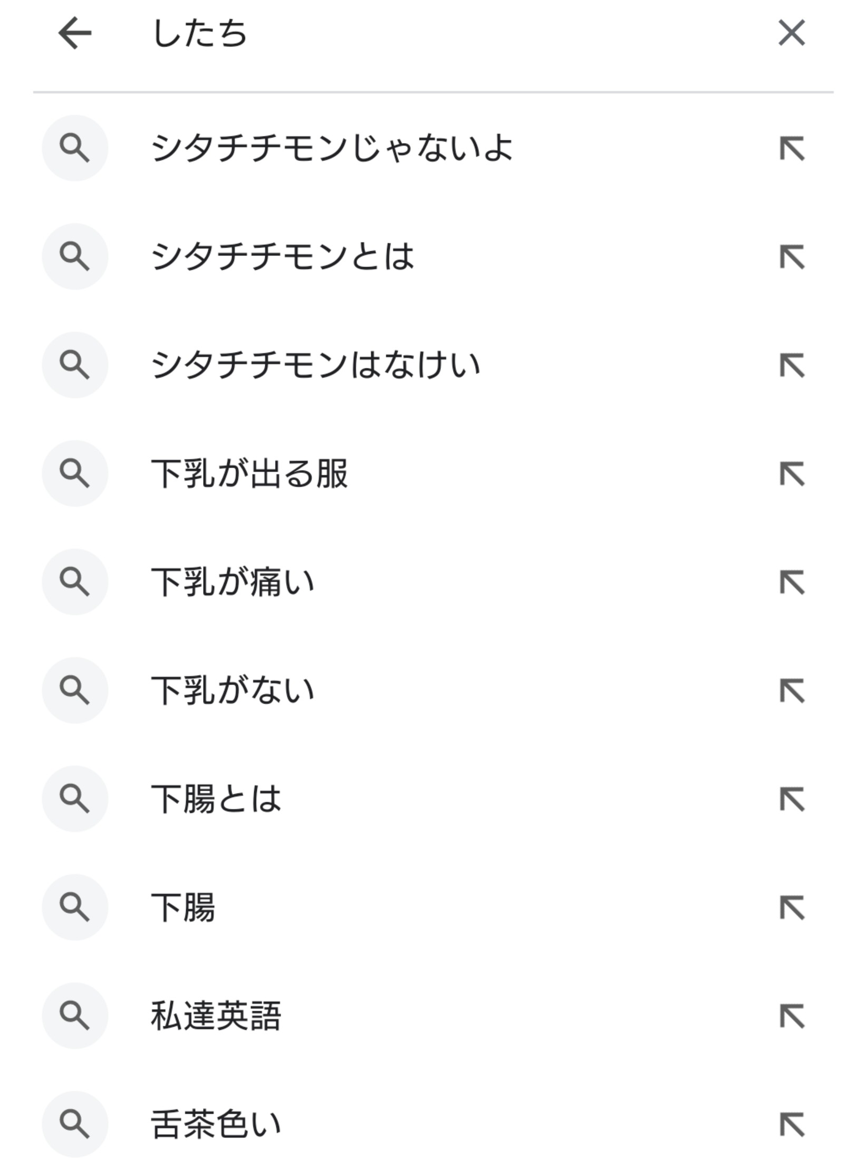Tap magnifier icon next to 下腸
The width and height of the screenshot is (867, 1158).
click(75, 907)
